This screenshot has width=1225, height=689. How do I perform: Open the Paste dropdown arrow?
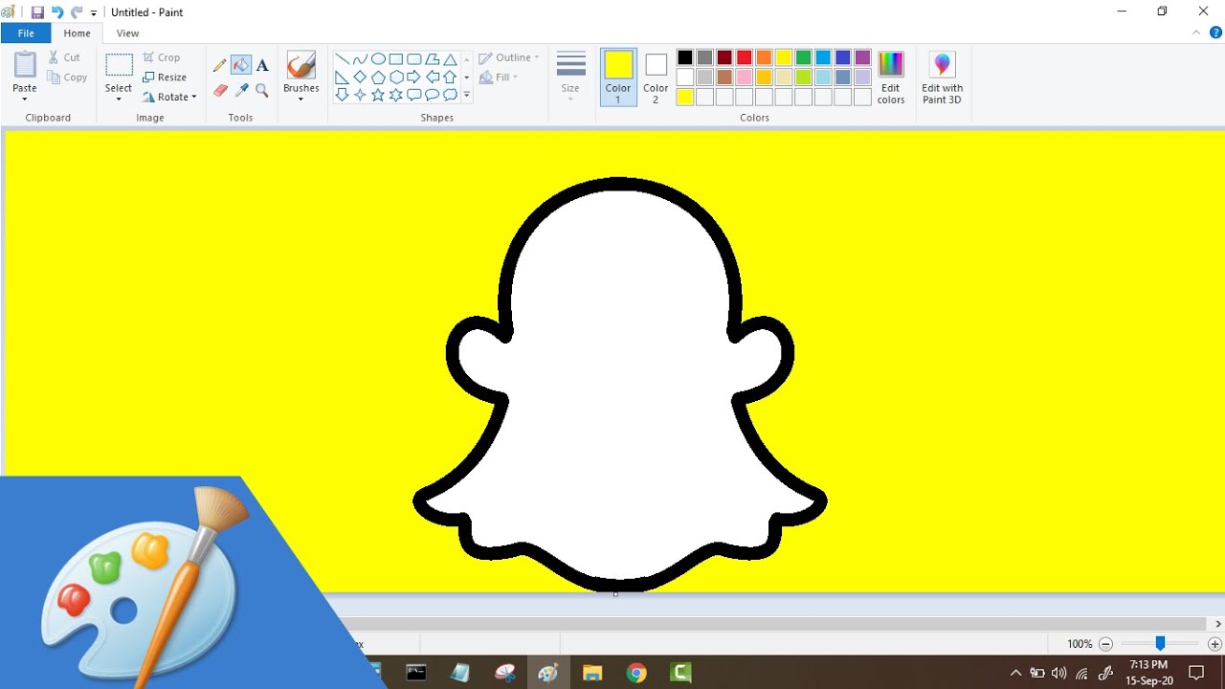(x=25, y=99)
